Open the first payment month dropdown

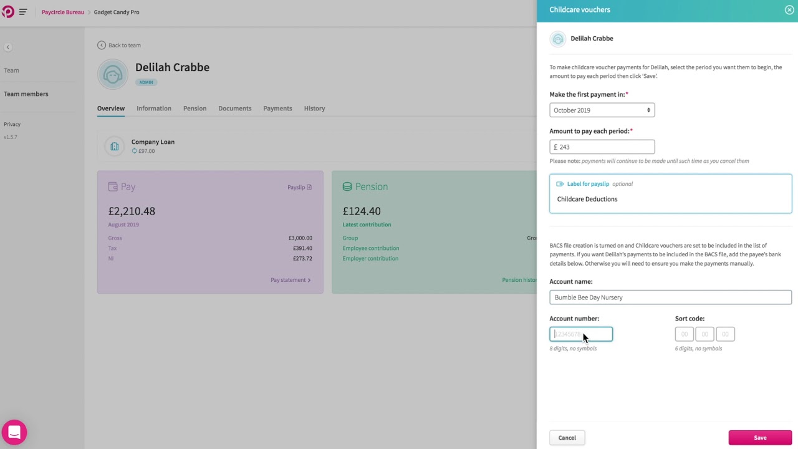tap(602, 110)
